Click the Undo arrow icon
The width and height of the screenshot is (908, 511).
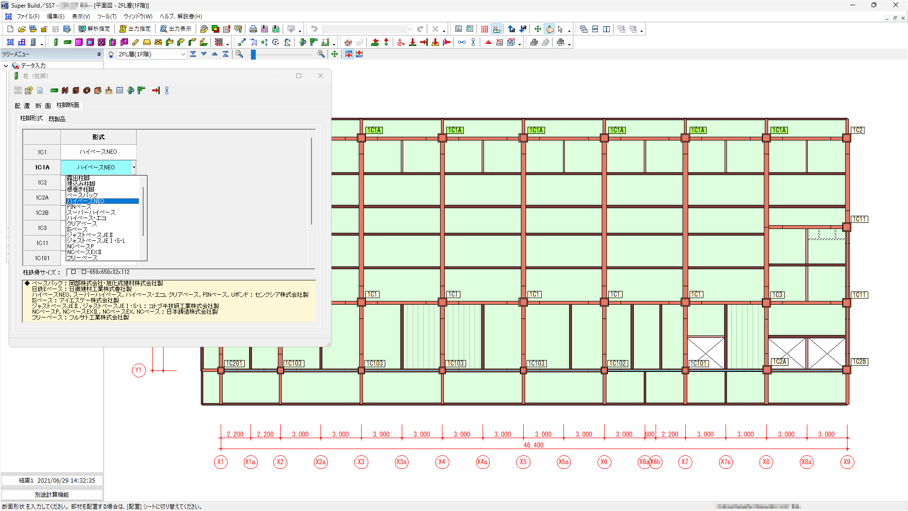pos(314,29)
